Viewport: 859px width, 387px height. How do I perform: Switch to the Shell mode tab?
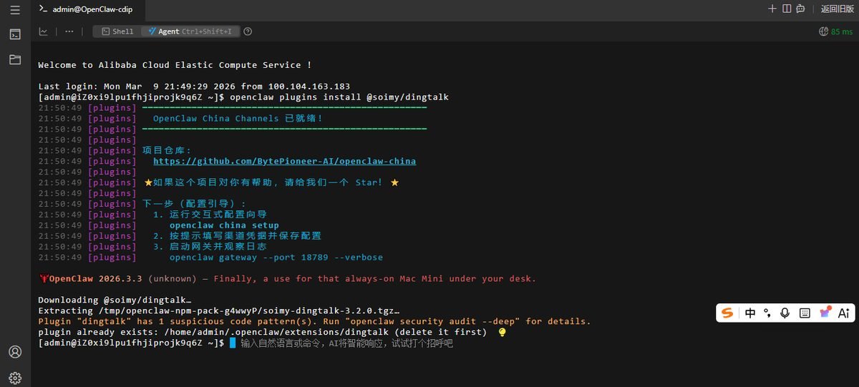pos(117,31)
